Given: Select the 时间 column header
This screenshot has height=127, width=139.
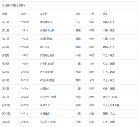Looking at the screenshot, I should [x=23, y=14].
